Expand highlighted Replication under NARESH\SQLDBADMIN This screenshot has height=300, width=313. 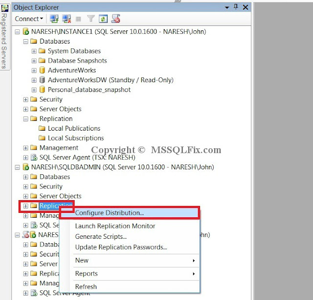coord(25,206)
